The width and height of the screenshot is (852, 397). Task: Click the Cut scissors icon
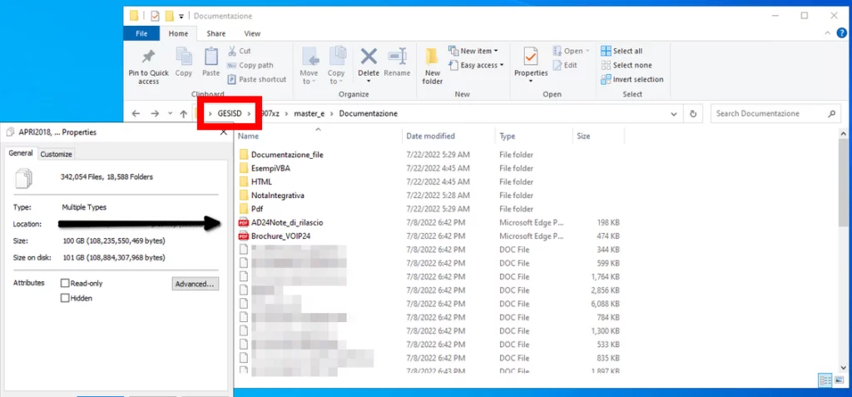point(232,52)
